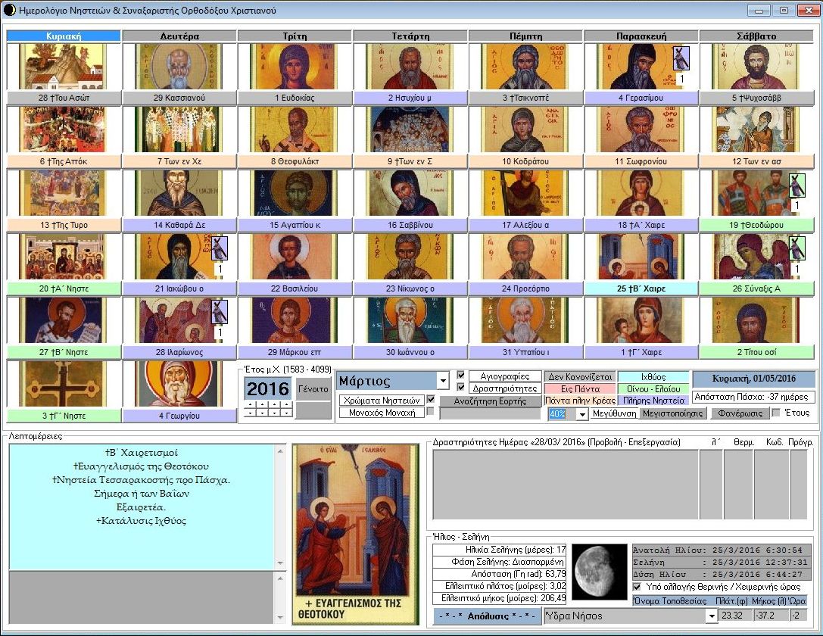
Task: Click the details text scrollbar up arrow
Action: (x=280, y=450)
